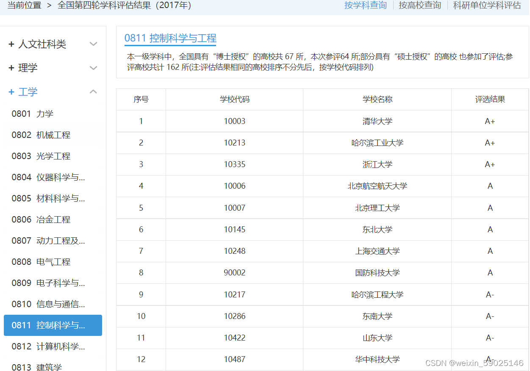Click the A+ result for 清华大学
Screen dimensions: 530x371
490,121
